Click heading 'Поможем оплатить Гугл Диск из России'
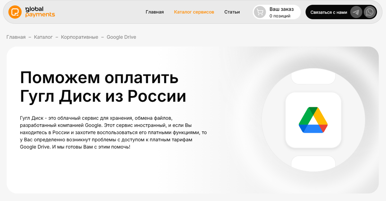The width and height of the screenshot is (386, 201). [103, 87]
